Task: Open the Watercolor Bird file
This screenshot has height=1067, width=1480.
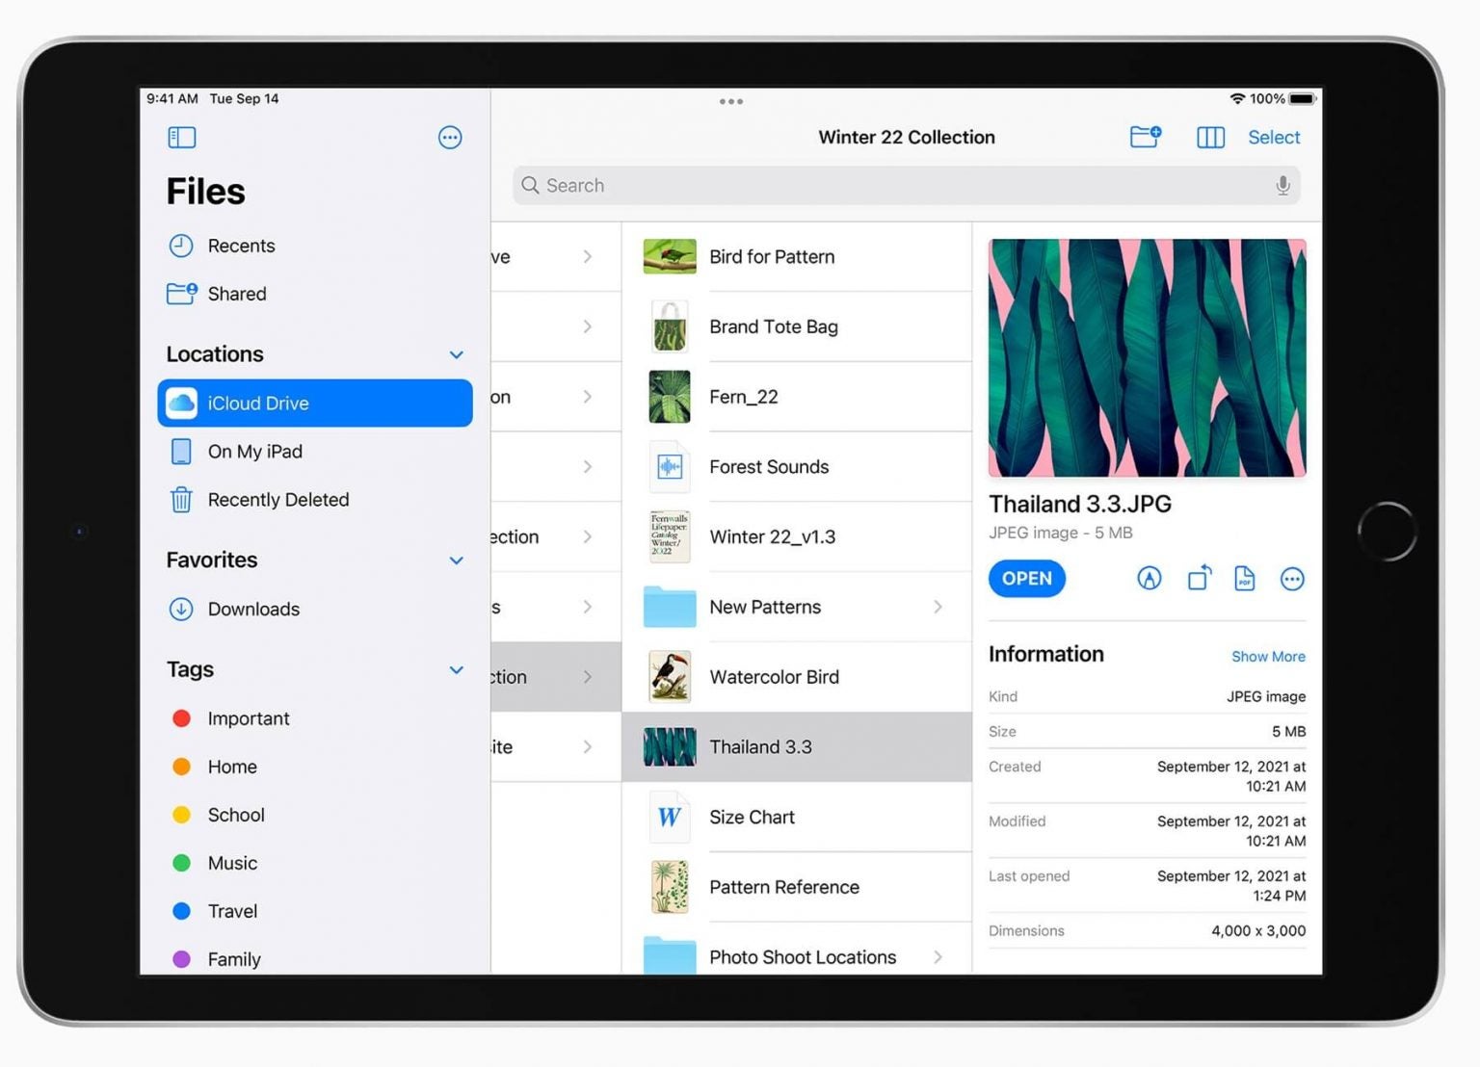Action: point(774,677)
